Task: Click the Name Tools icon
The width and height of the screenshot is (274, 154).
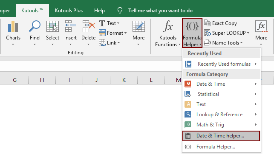Action: click(x=208, y=42)
